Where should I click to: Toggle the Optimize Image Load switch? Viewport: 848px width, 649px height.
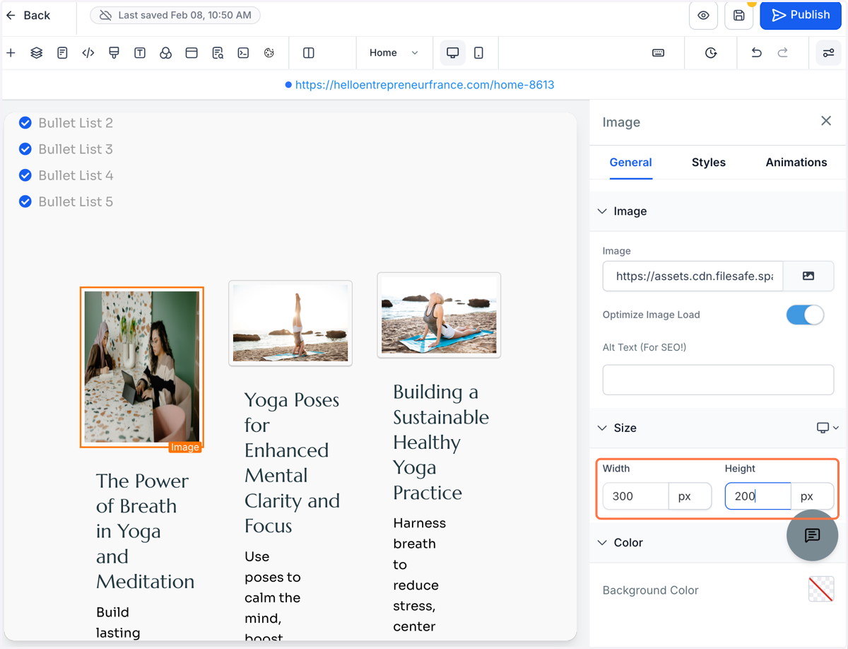[805, 315]
